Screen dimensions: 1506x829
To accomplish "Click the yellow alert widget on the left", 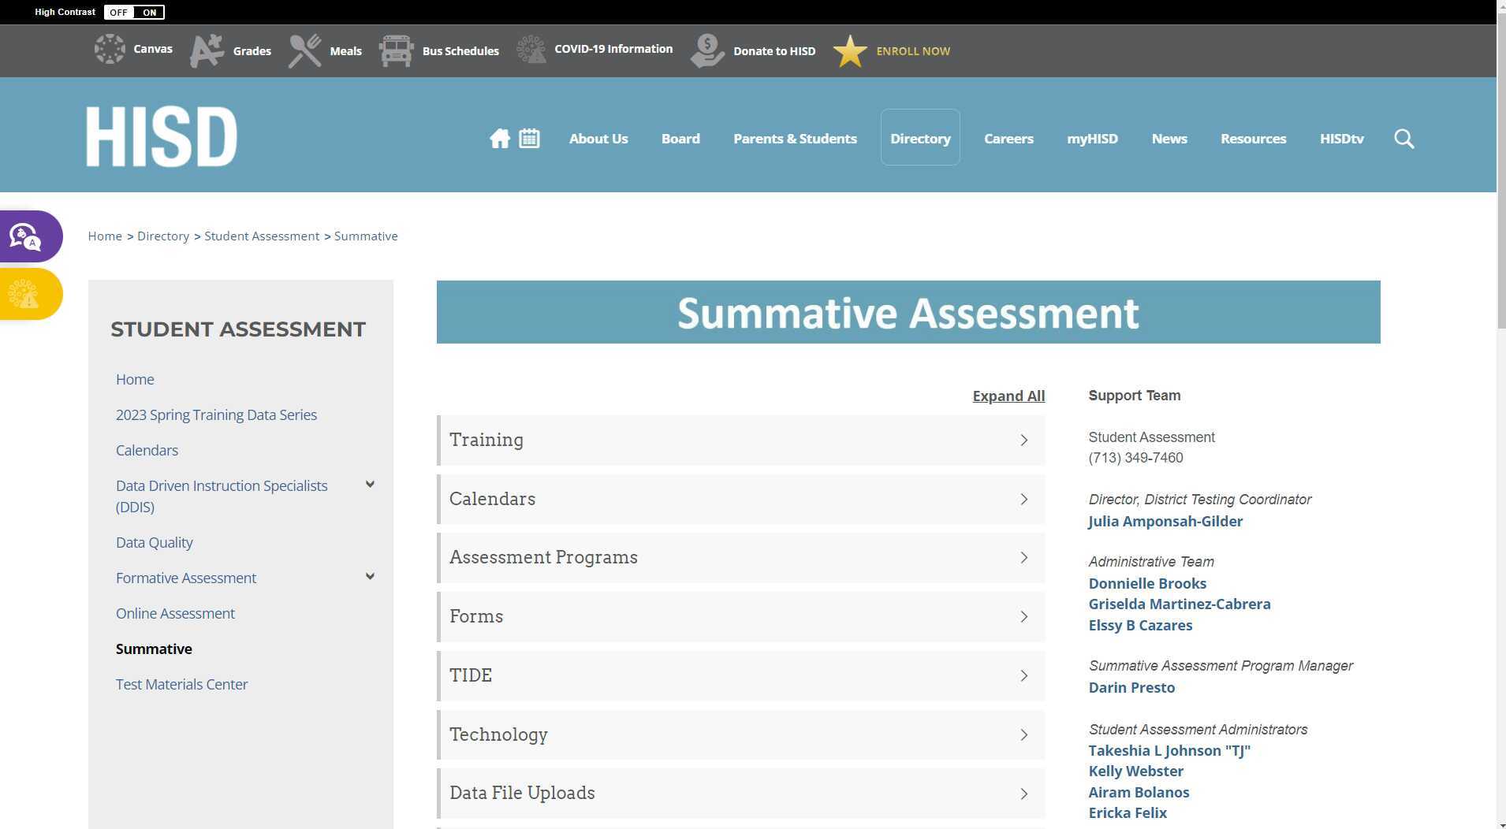I will pyautogui.click(x=25, y=294).
